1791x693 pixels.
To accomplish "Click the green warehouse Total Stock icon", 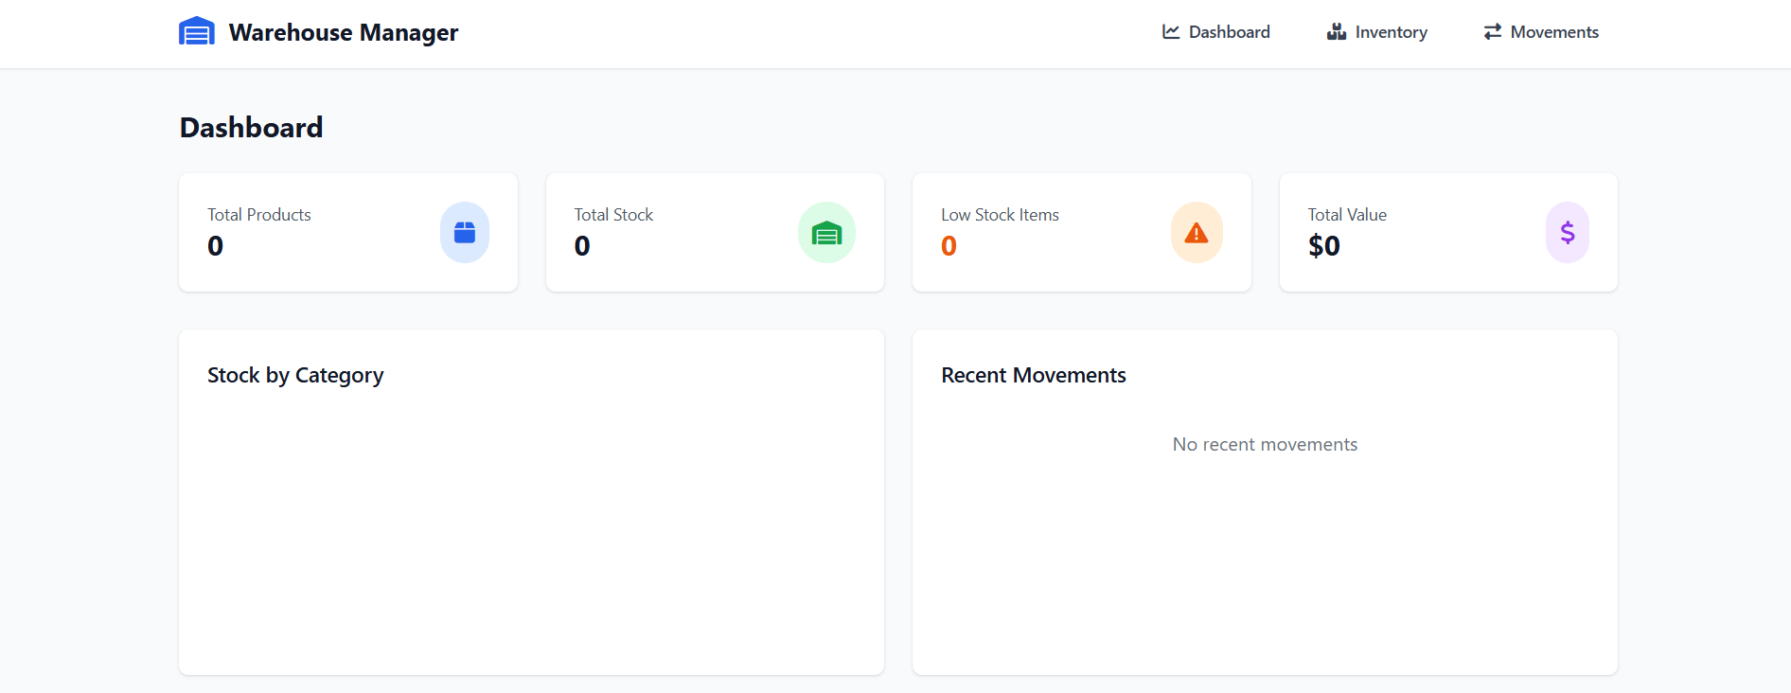I will (x=826, y=233).
